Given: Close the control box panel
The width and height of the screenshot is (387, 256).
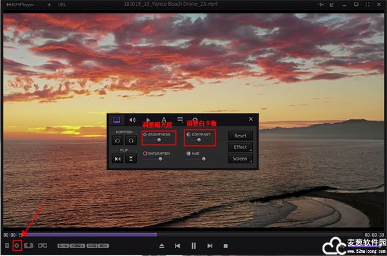Looking at the screenshot, I should (x=251, y=119).
